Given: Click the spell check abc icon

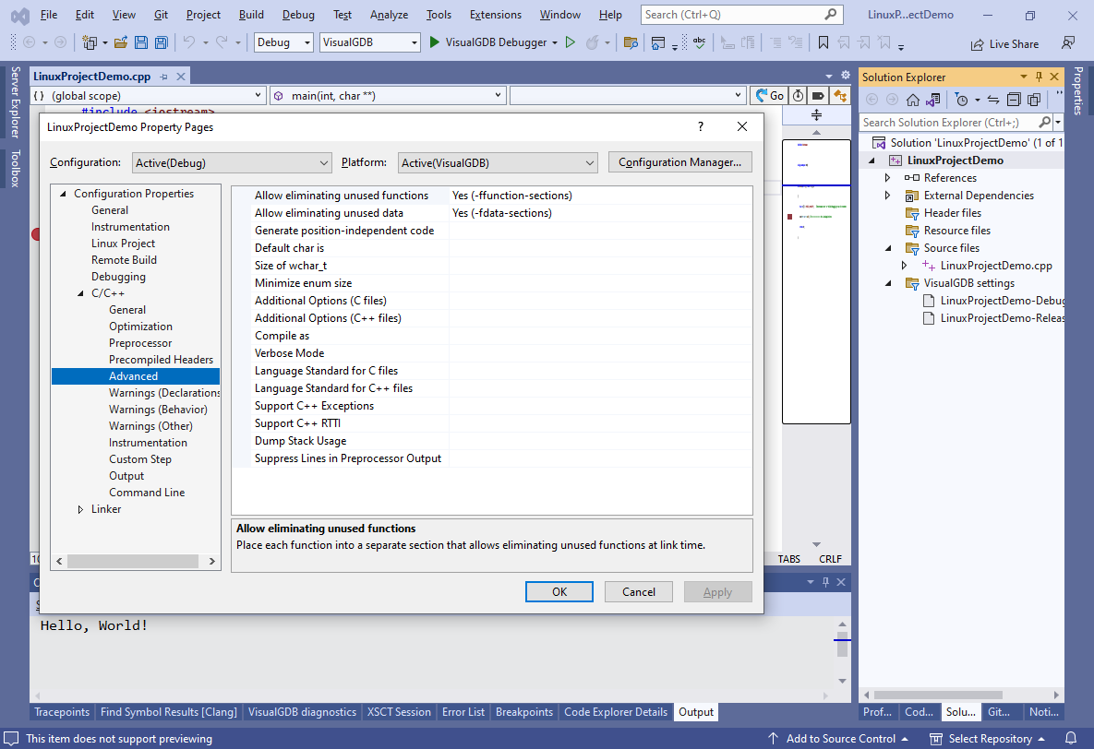Looking at the screenshot, I should (x=699, y=42).
